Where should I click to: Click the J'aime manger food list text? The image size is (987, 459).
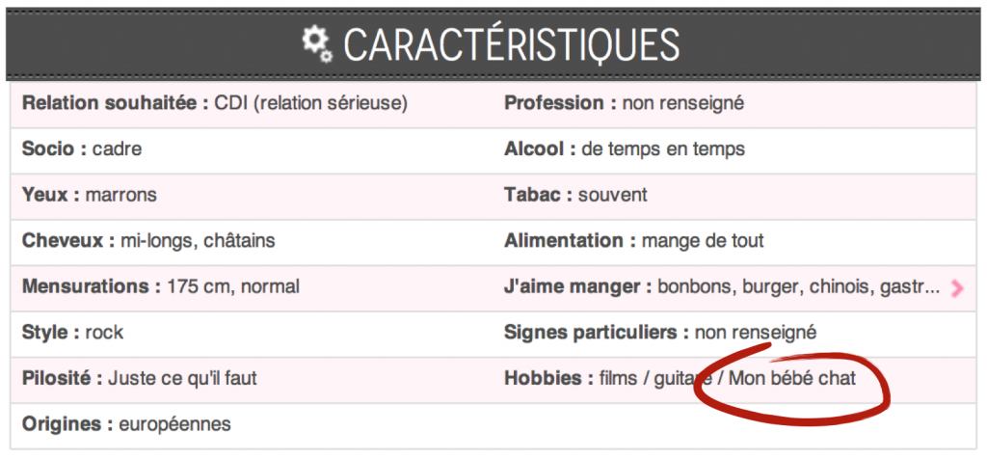799,287
